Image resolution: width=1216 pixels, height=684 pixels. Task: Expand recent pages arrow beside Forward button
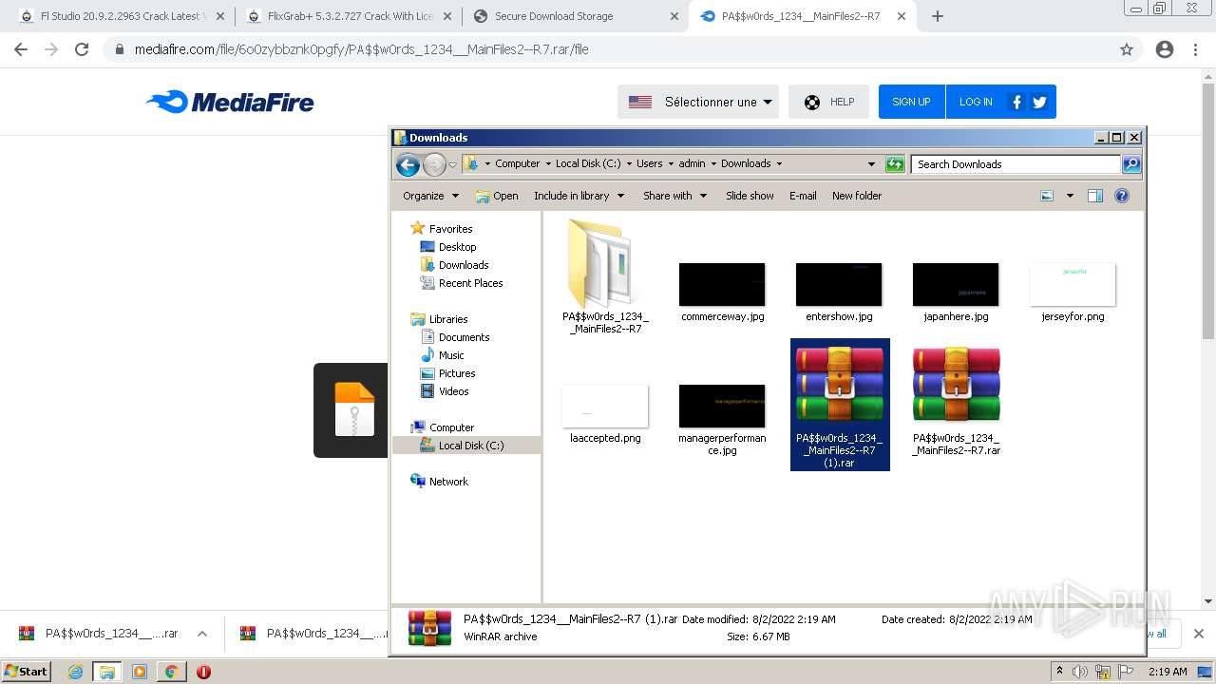452,164
